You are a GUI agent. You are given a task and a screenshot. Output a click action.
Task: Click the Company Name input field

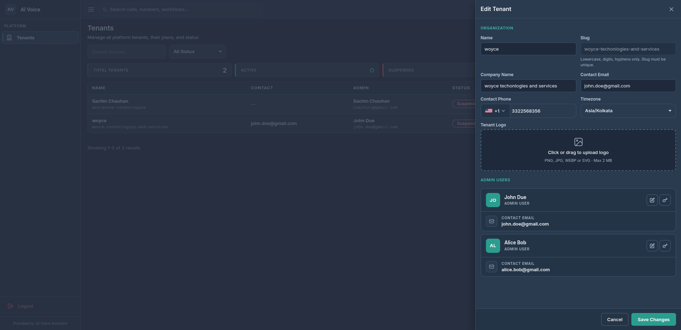click(528, 86)
